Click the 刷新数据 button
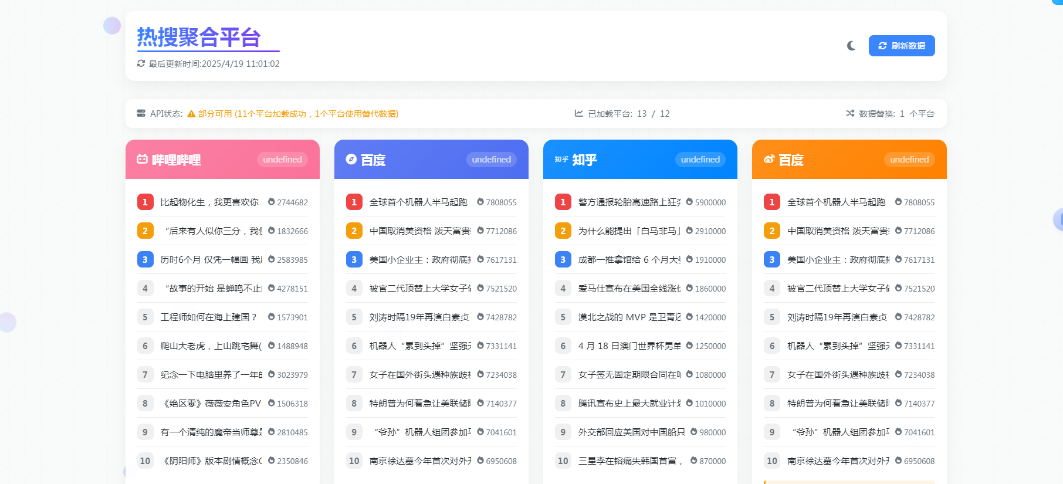1063x484 pixels. (902, 46)
